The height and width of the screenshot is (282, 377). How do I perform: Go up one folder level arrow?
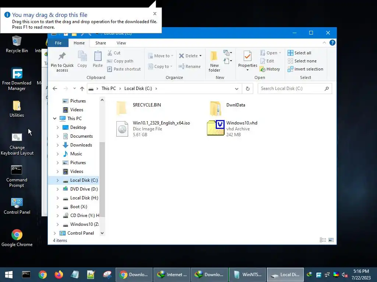click(x=82, y=88)
